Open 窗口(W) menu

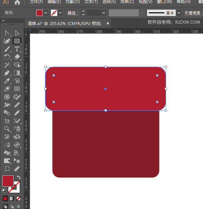click(164, 2)
